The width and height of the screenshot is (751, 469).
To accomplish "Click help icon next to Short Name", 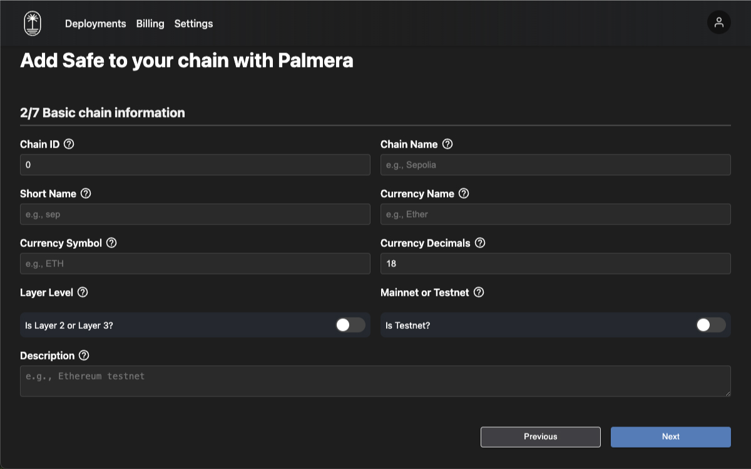I will click(x=86, y=193).
